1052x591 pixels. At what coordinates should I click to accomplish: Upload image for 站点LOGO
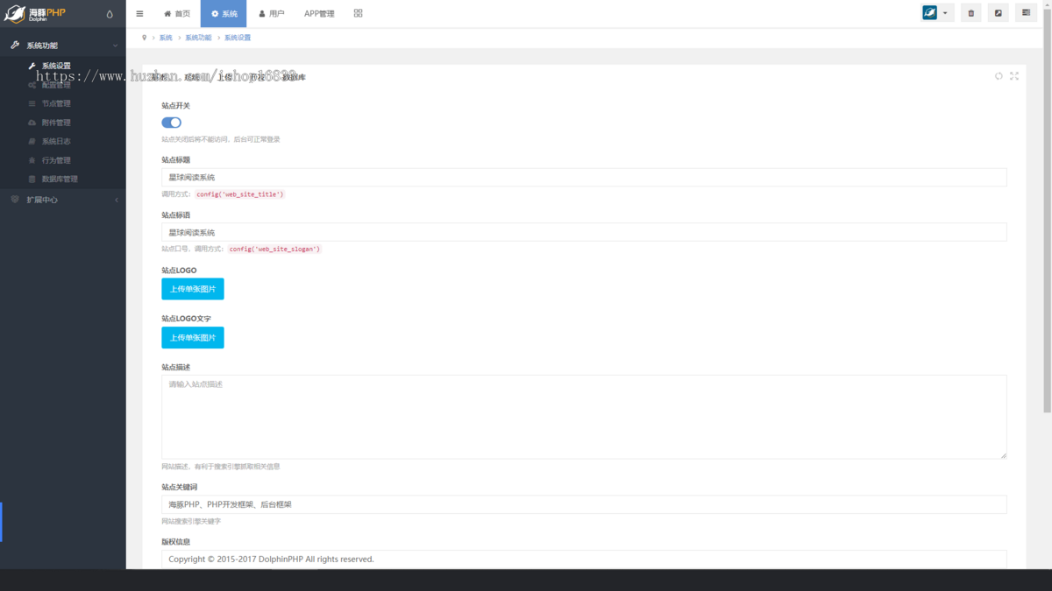193,289
